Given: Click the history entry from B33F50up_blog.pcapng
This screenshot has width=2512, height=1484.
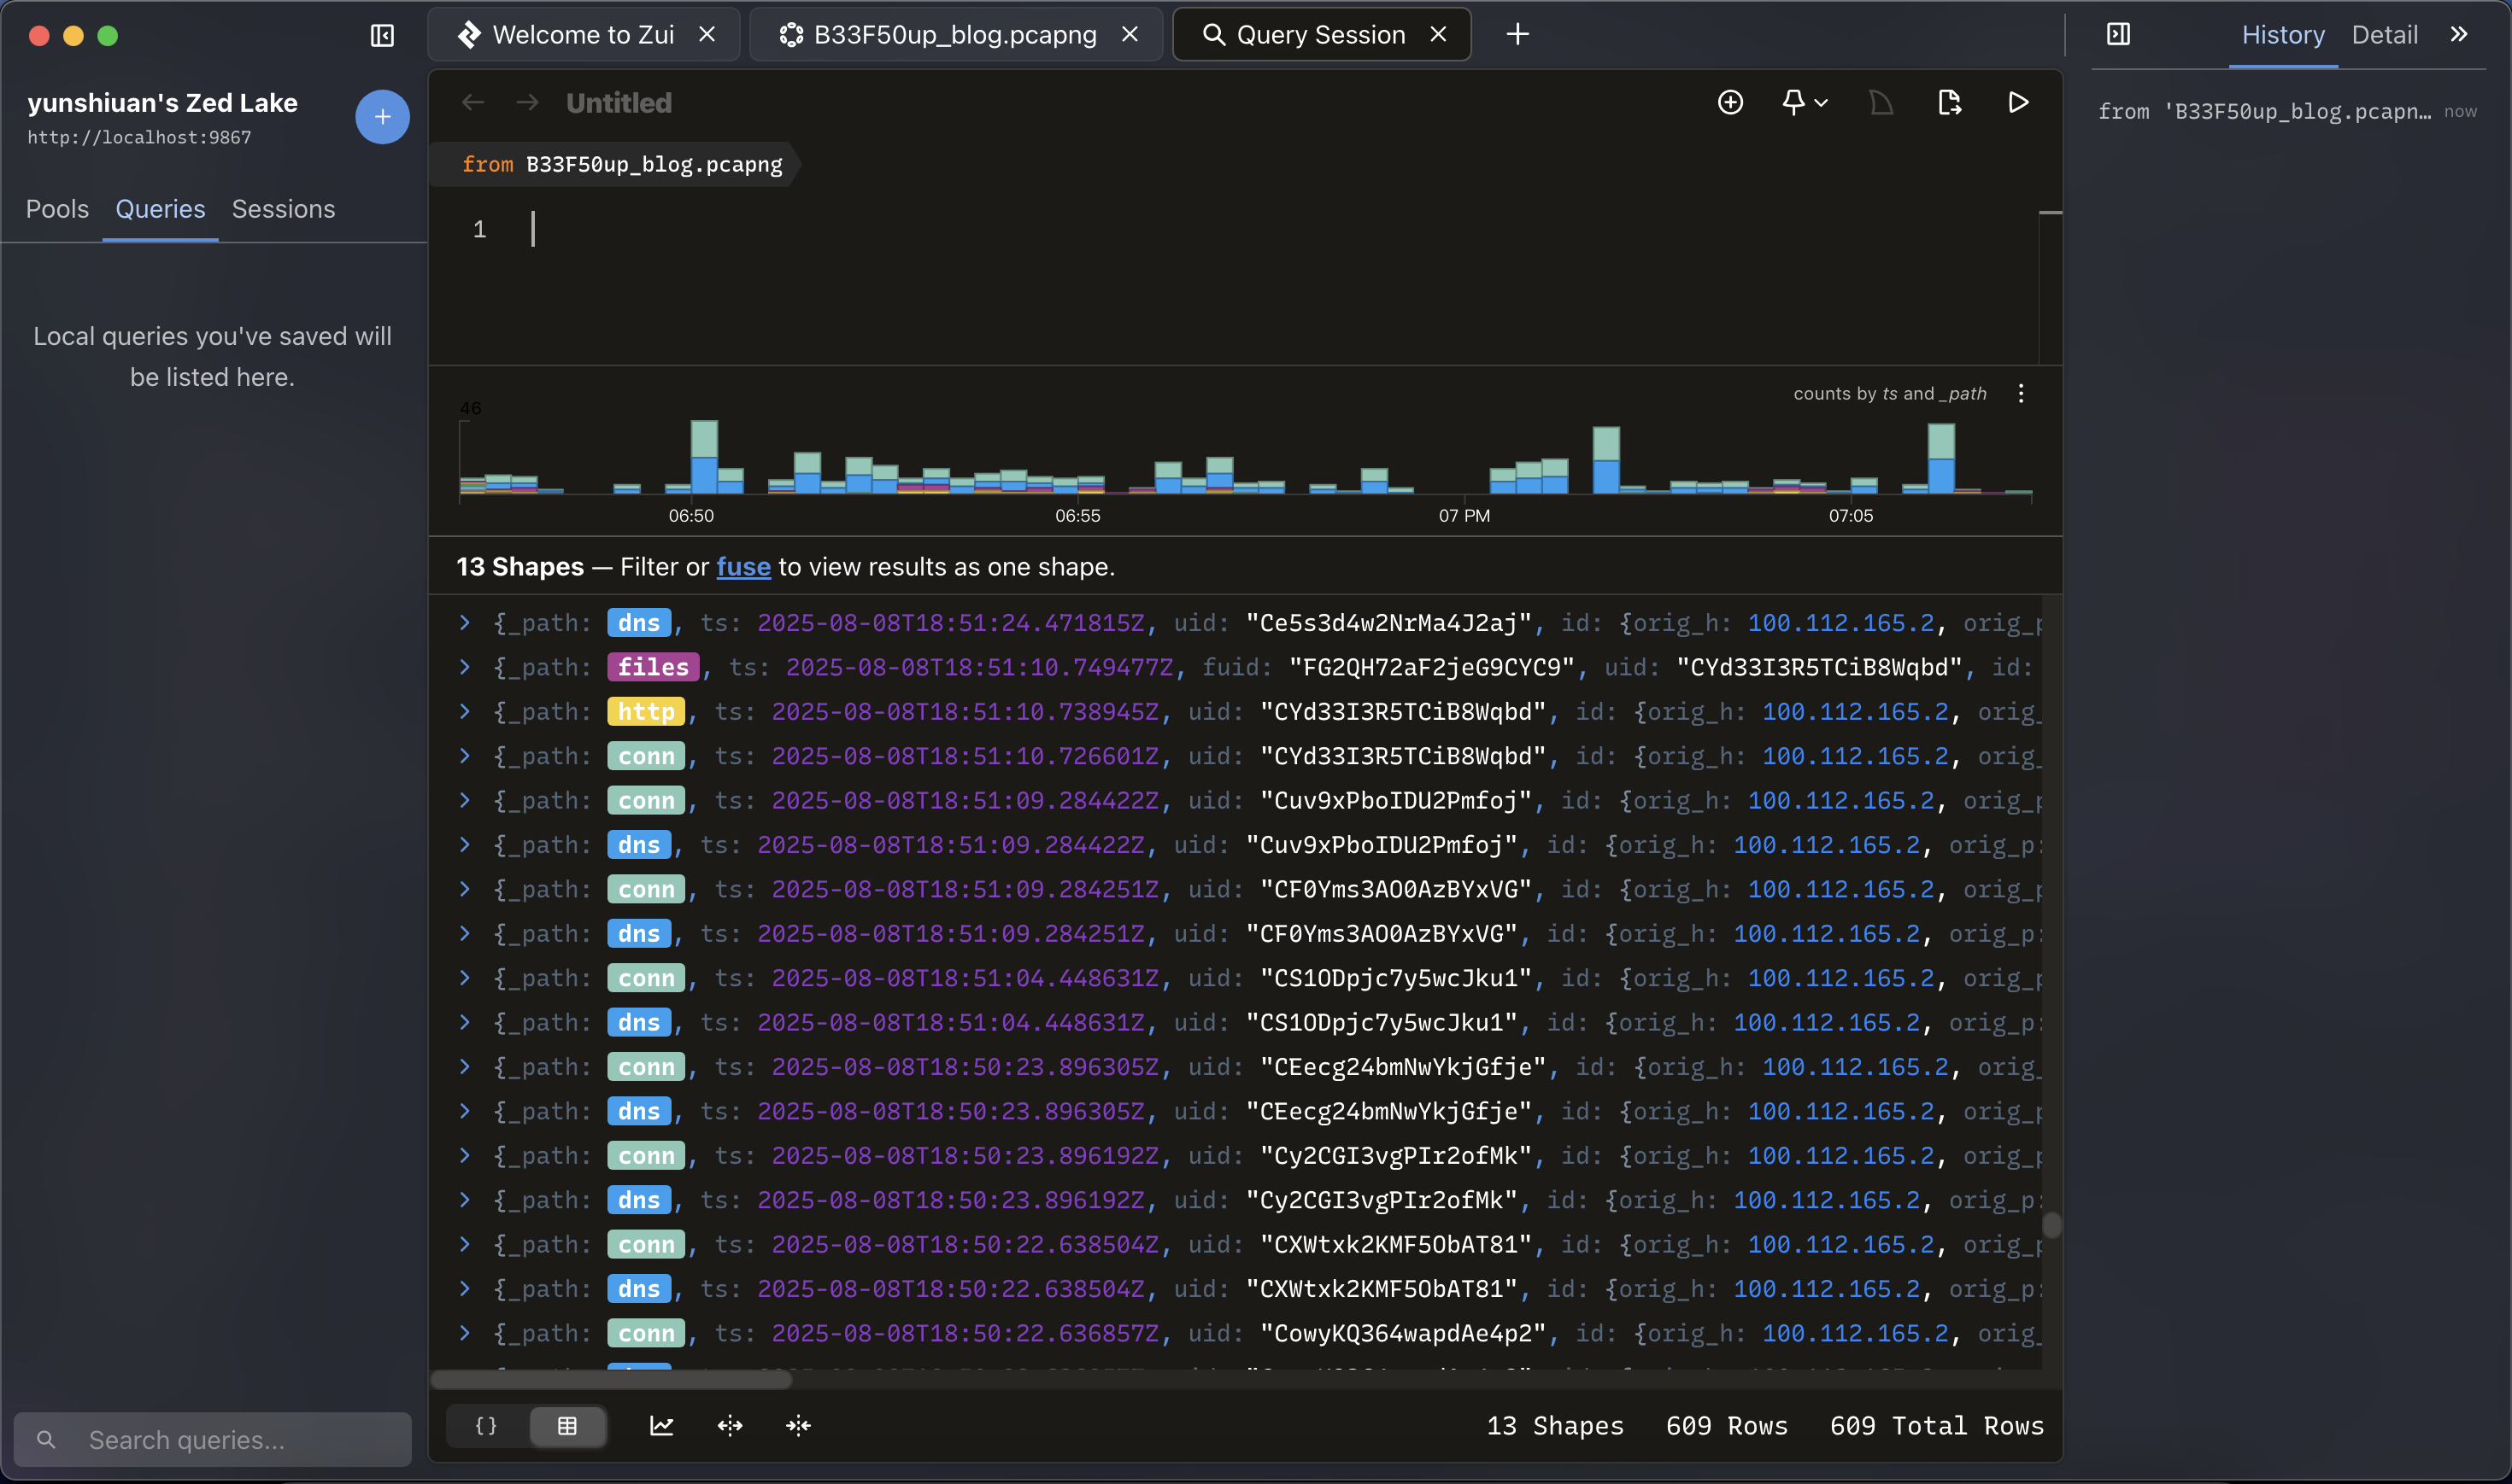Looking at the screenshot, I should point(2264,112).
